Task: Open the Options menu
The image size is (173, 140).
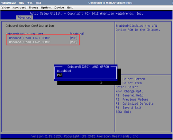Action: (x=46, y=8)
